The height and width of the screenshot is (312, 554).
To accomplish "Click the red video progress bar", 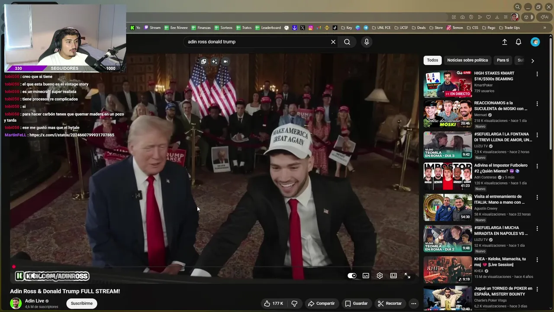I will point(214,267).
